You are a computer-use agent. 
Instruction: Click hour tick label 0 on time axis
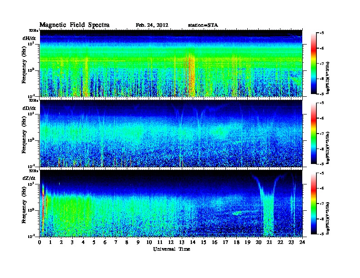(40, 243)
